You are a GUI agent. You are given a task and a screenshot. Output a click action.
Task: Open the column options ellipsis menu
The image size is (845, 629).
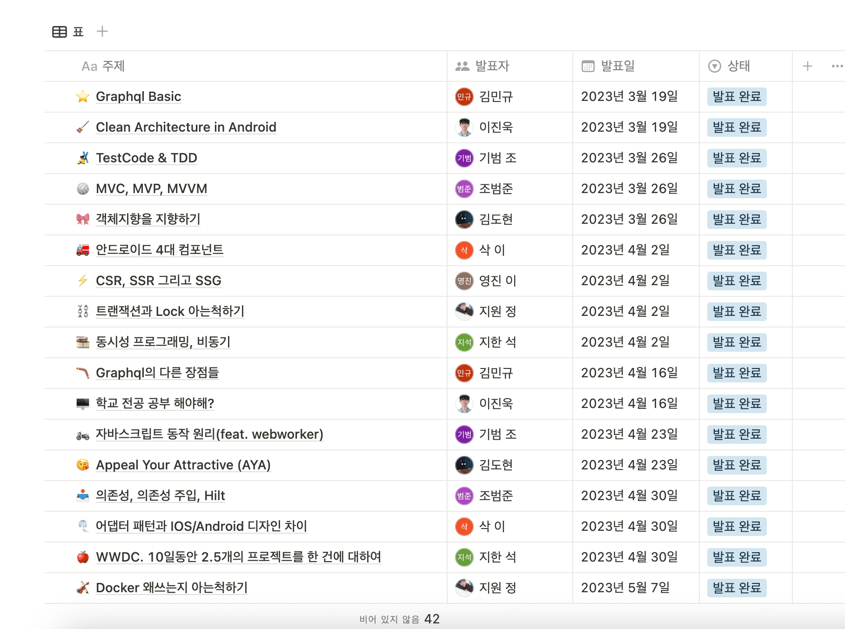837,66
